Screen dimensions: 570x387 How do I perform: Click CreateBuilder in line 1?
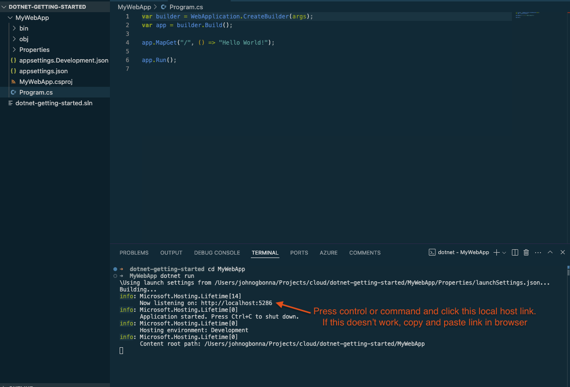coord(266,16)
